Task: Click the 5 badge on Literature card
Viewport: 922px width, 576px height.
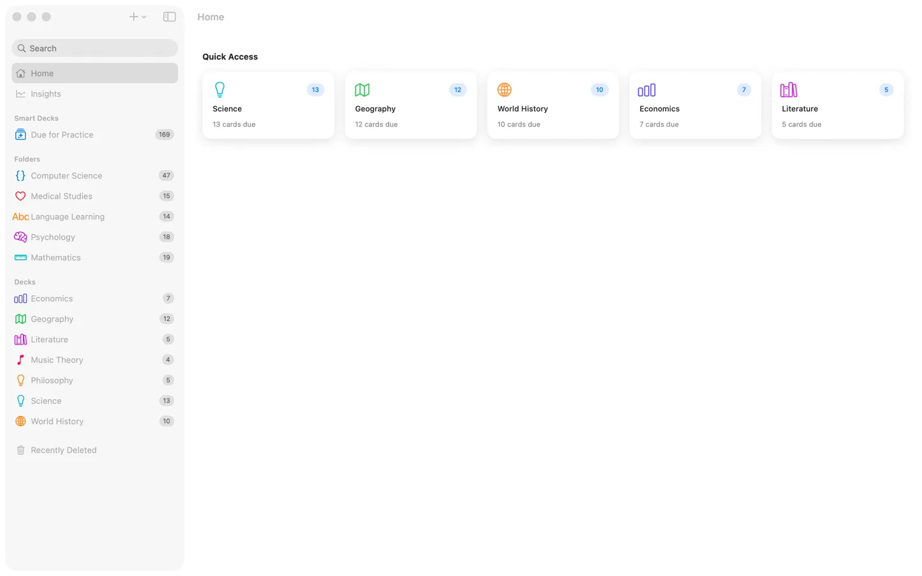Action: tap(886, 90)
